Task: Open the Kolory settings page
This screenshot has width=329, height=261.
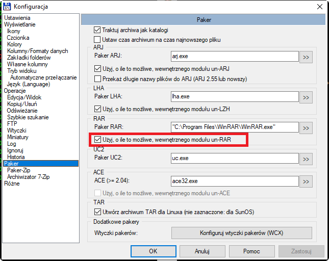Action: coord(14,44)
